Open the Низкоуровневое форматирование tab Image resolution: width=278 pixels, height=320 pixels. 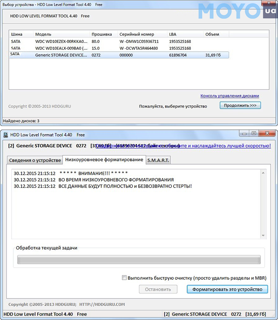click(104, 159)
